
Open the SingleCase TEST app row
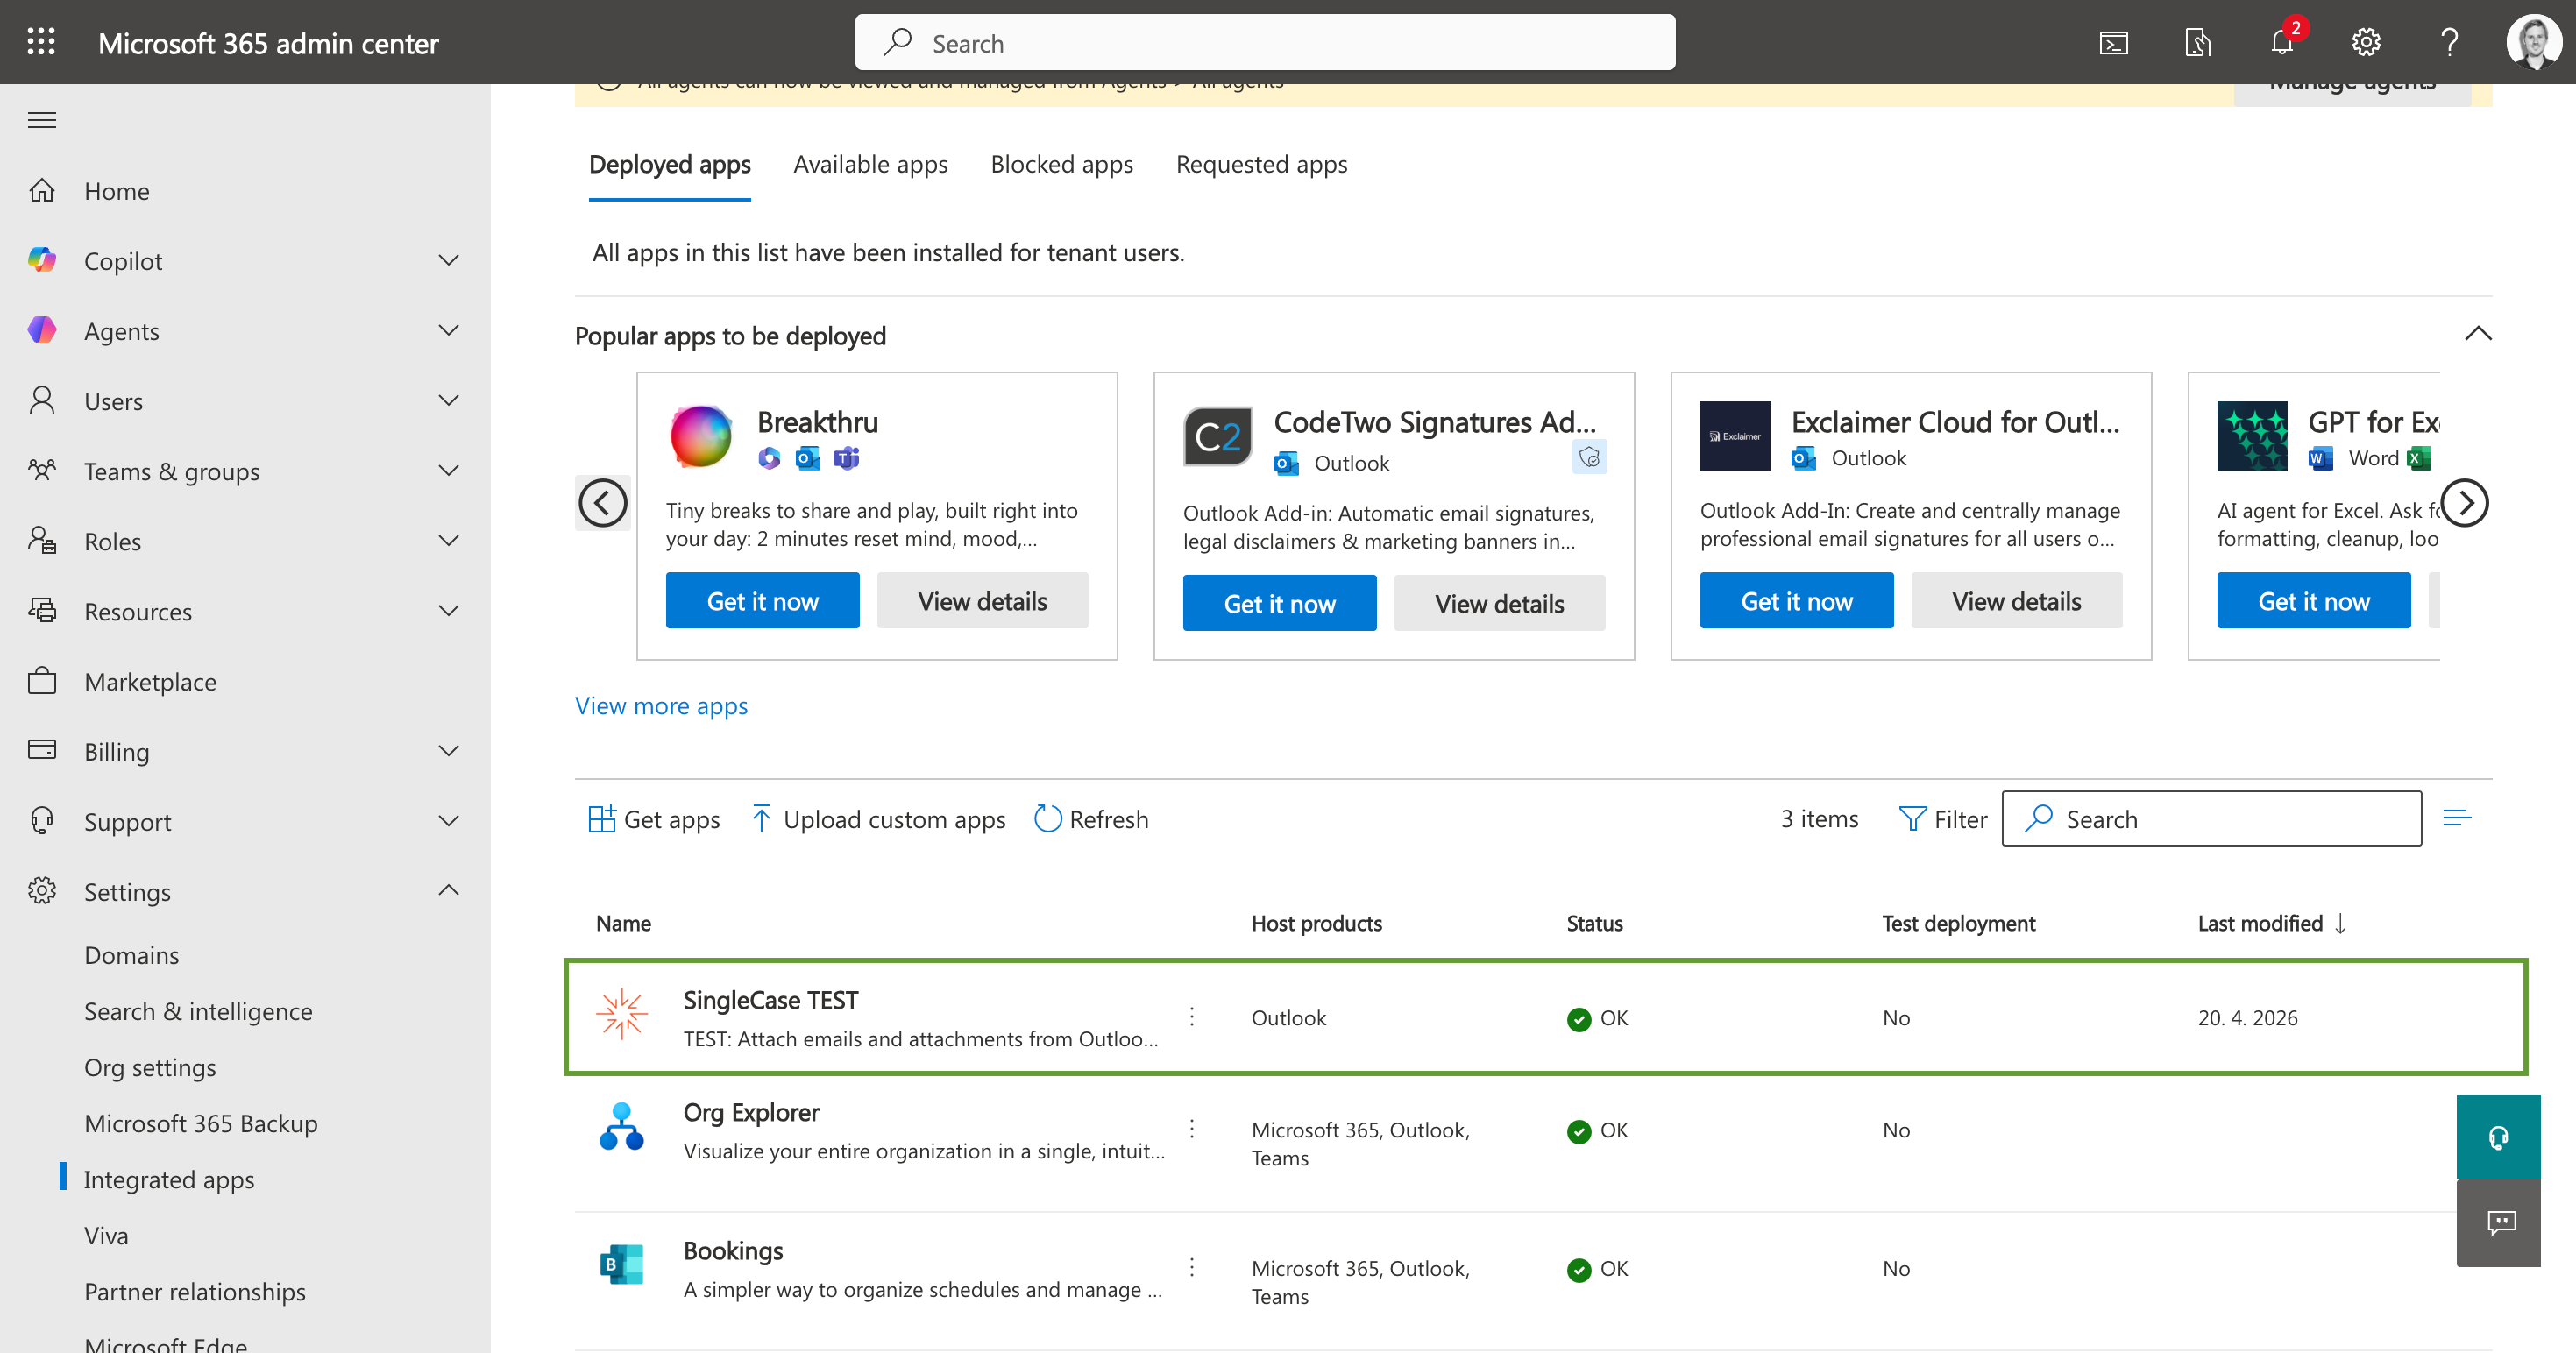coord(1545,1017)
